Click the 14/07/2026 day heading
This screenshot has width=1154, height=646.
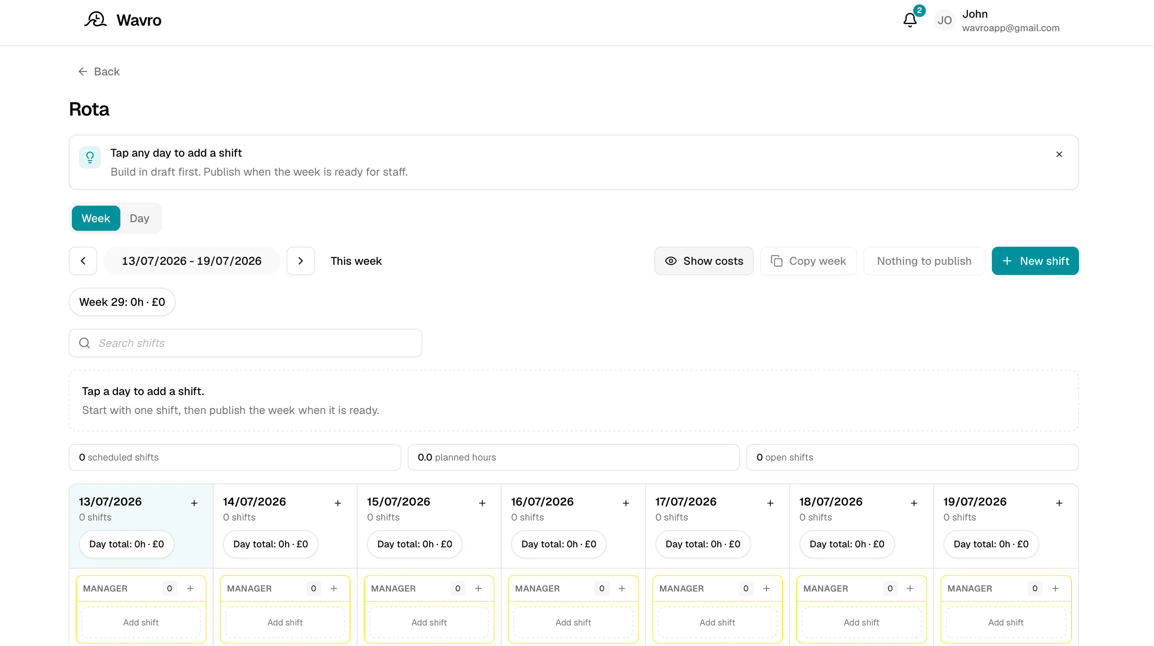pyautogui.click(x=255, y=502)
